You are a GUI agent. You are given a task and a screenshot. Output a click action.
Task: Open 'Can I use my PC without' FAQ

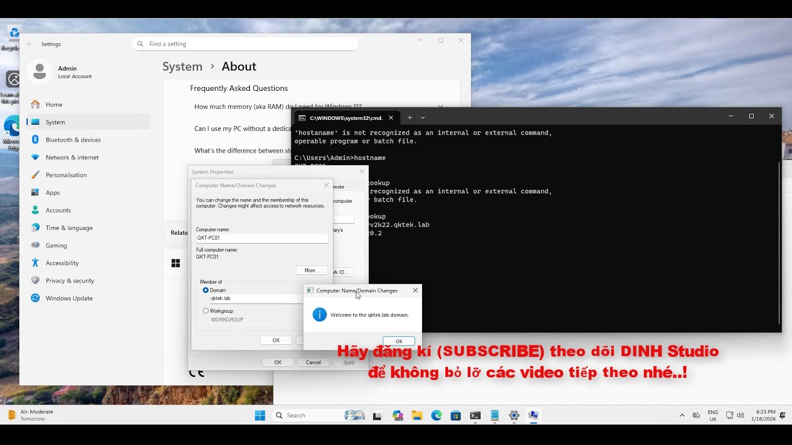pyautogui.click(x=243, y=129)
